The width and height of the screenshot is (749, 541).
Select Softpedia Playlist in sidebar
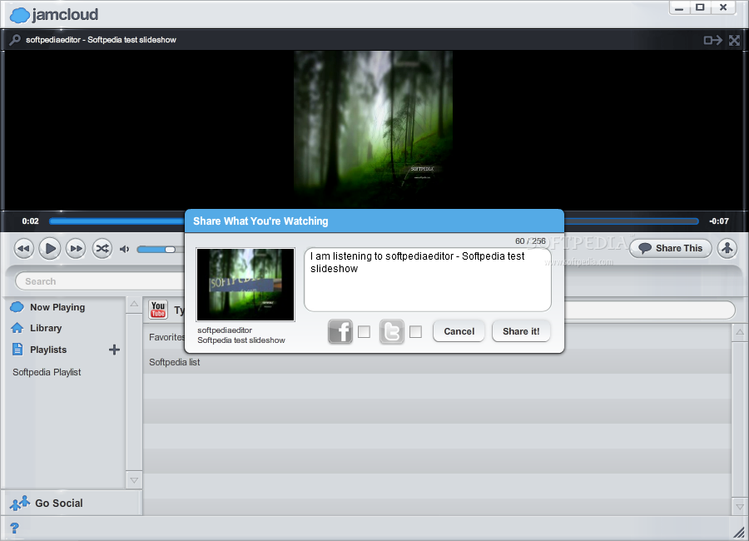(x=47, y=372)
